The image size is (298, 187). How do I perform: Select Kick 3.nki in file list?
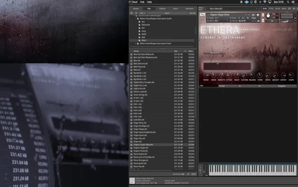click(x=137, y=110)
